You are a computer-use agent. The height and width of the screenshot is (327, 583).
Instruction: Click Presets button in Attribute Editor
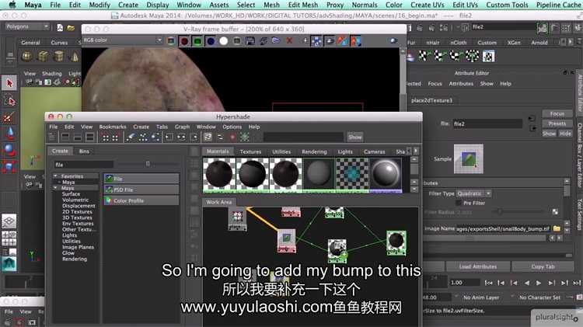pyautogui.click(x=557, y=123)
